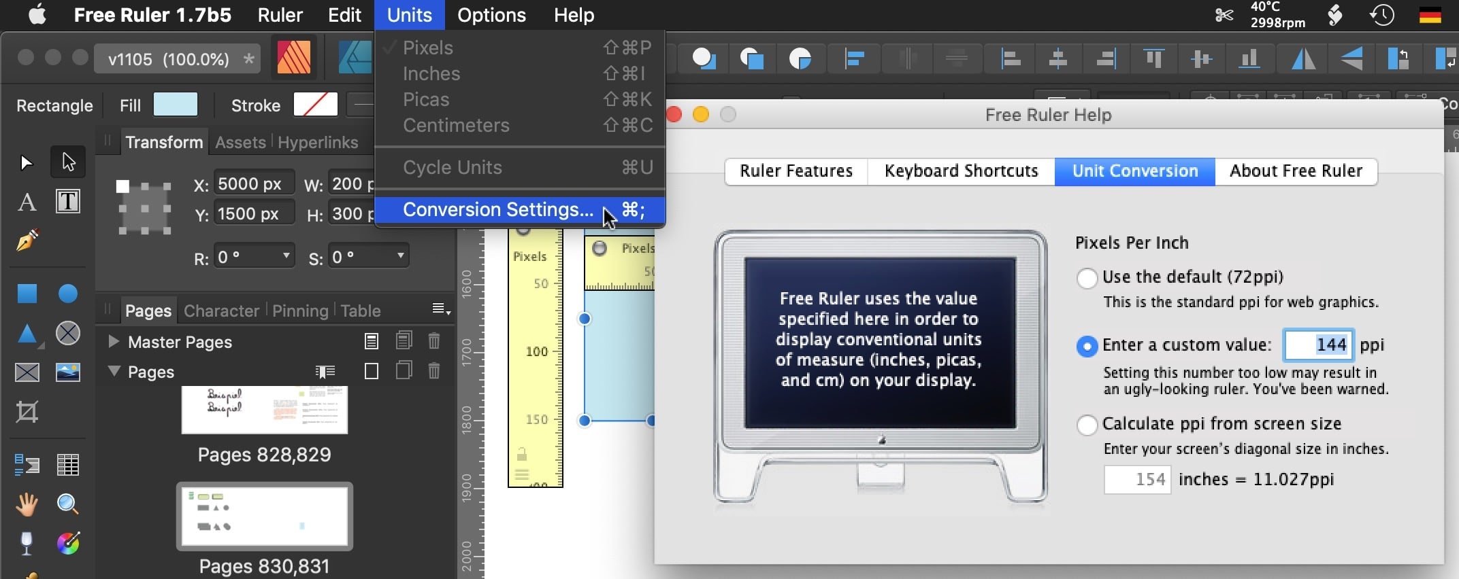Open the Hyperlinks panel tab
The width and height of the screenshot is (1459, 579).
click(318, 142)
